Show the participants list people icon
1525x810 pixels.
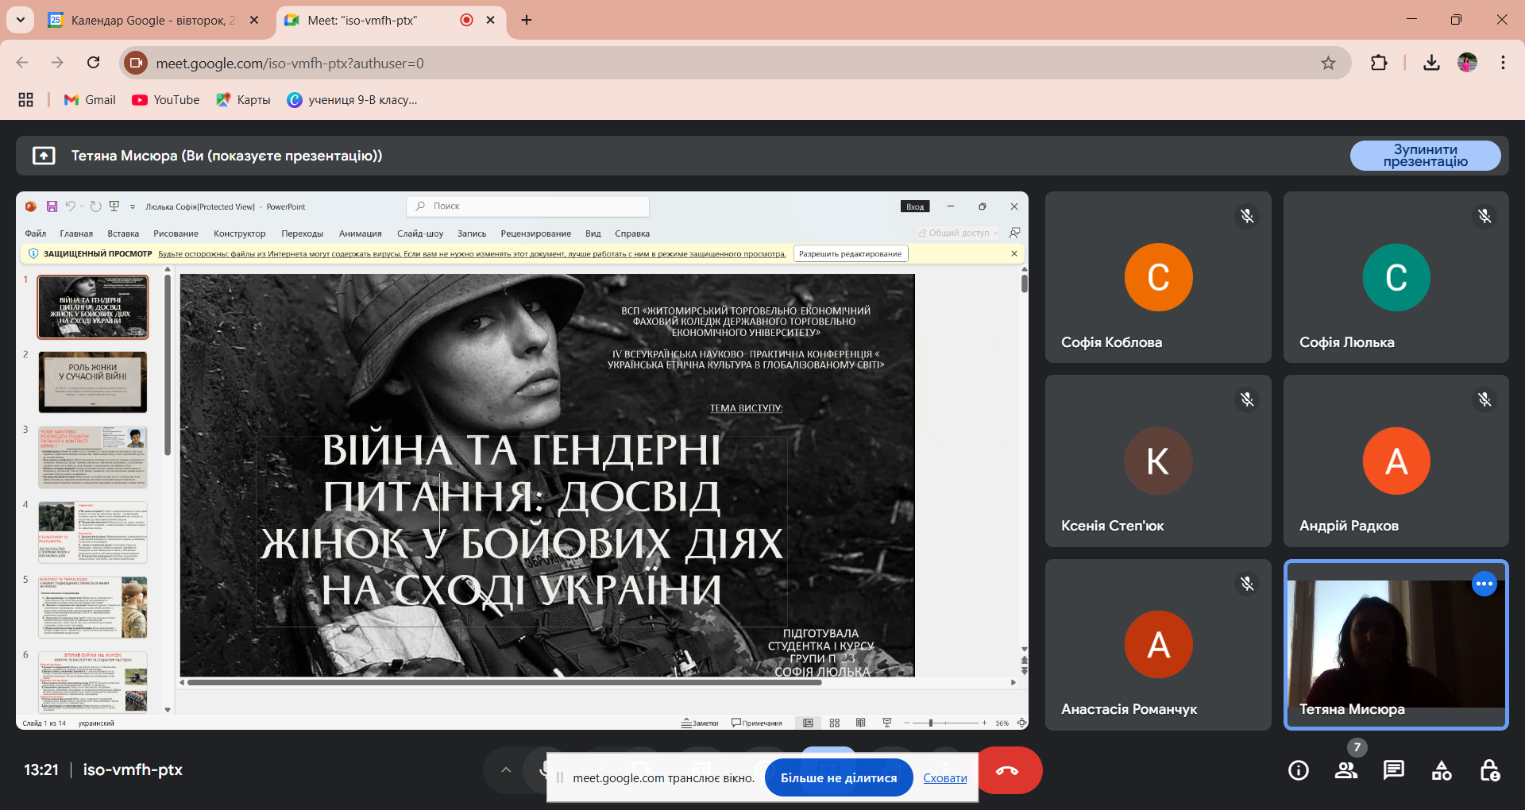point(1345,770)
